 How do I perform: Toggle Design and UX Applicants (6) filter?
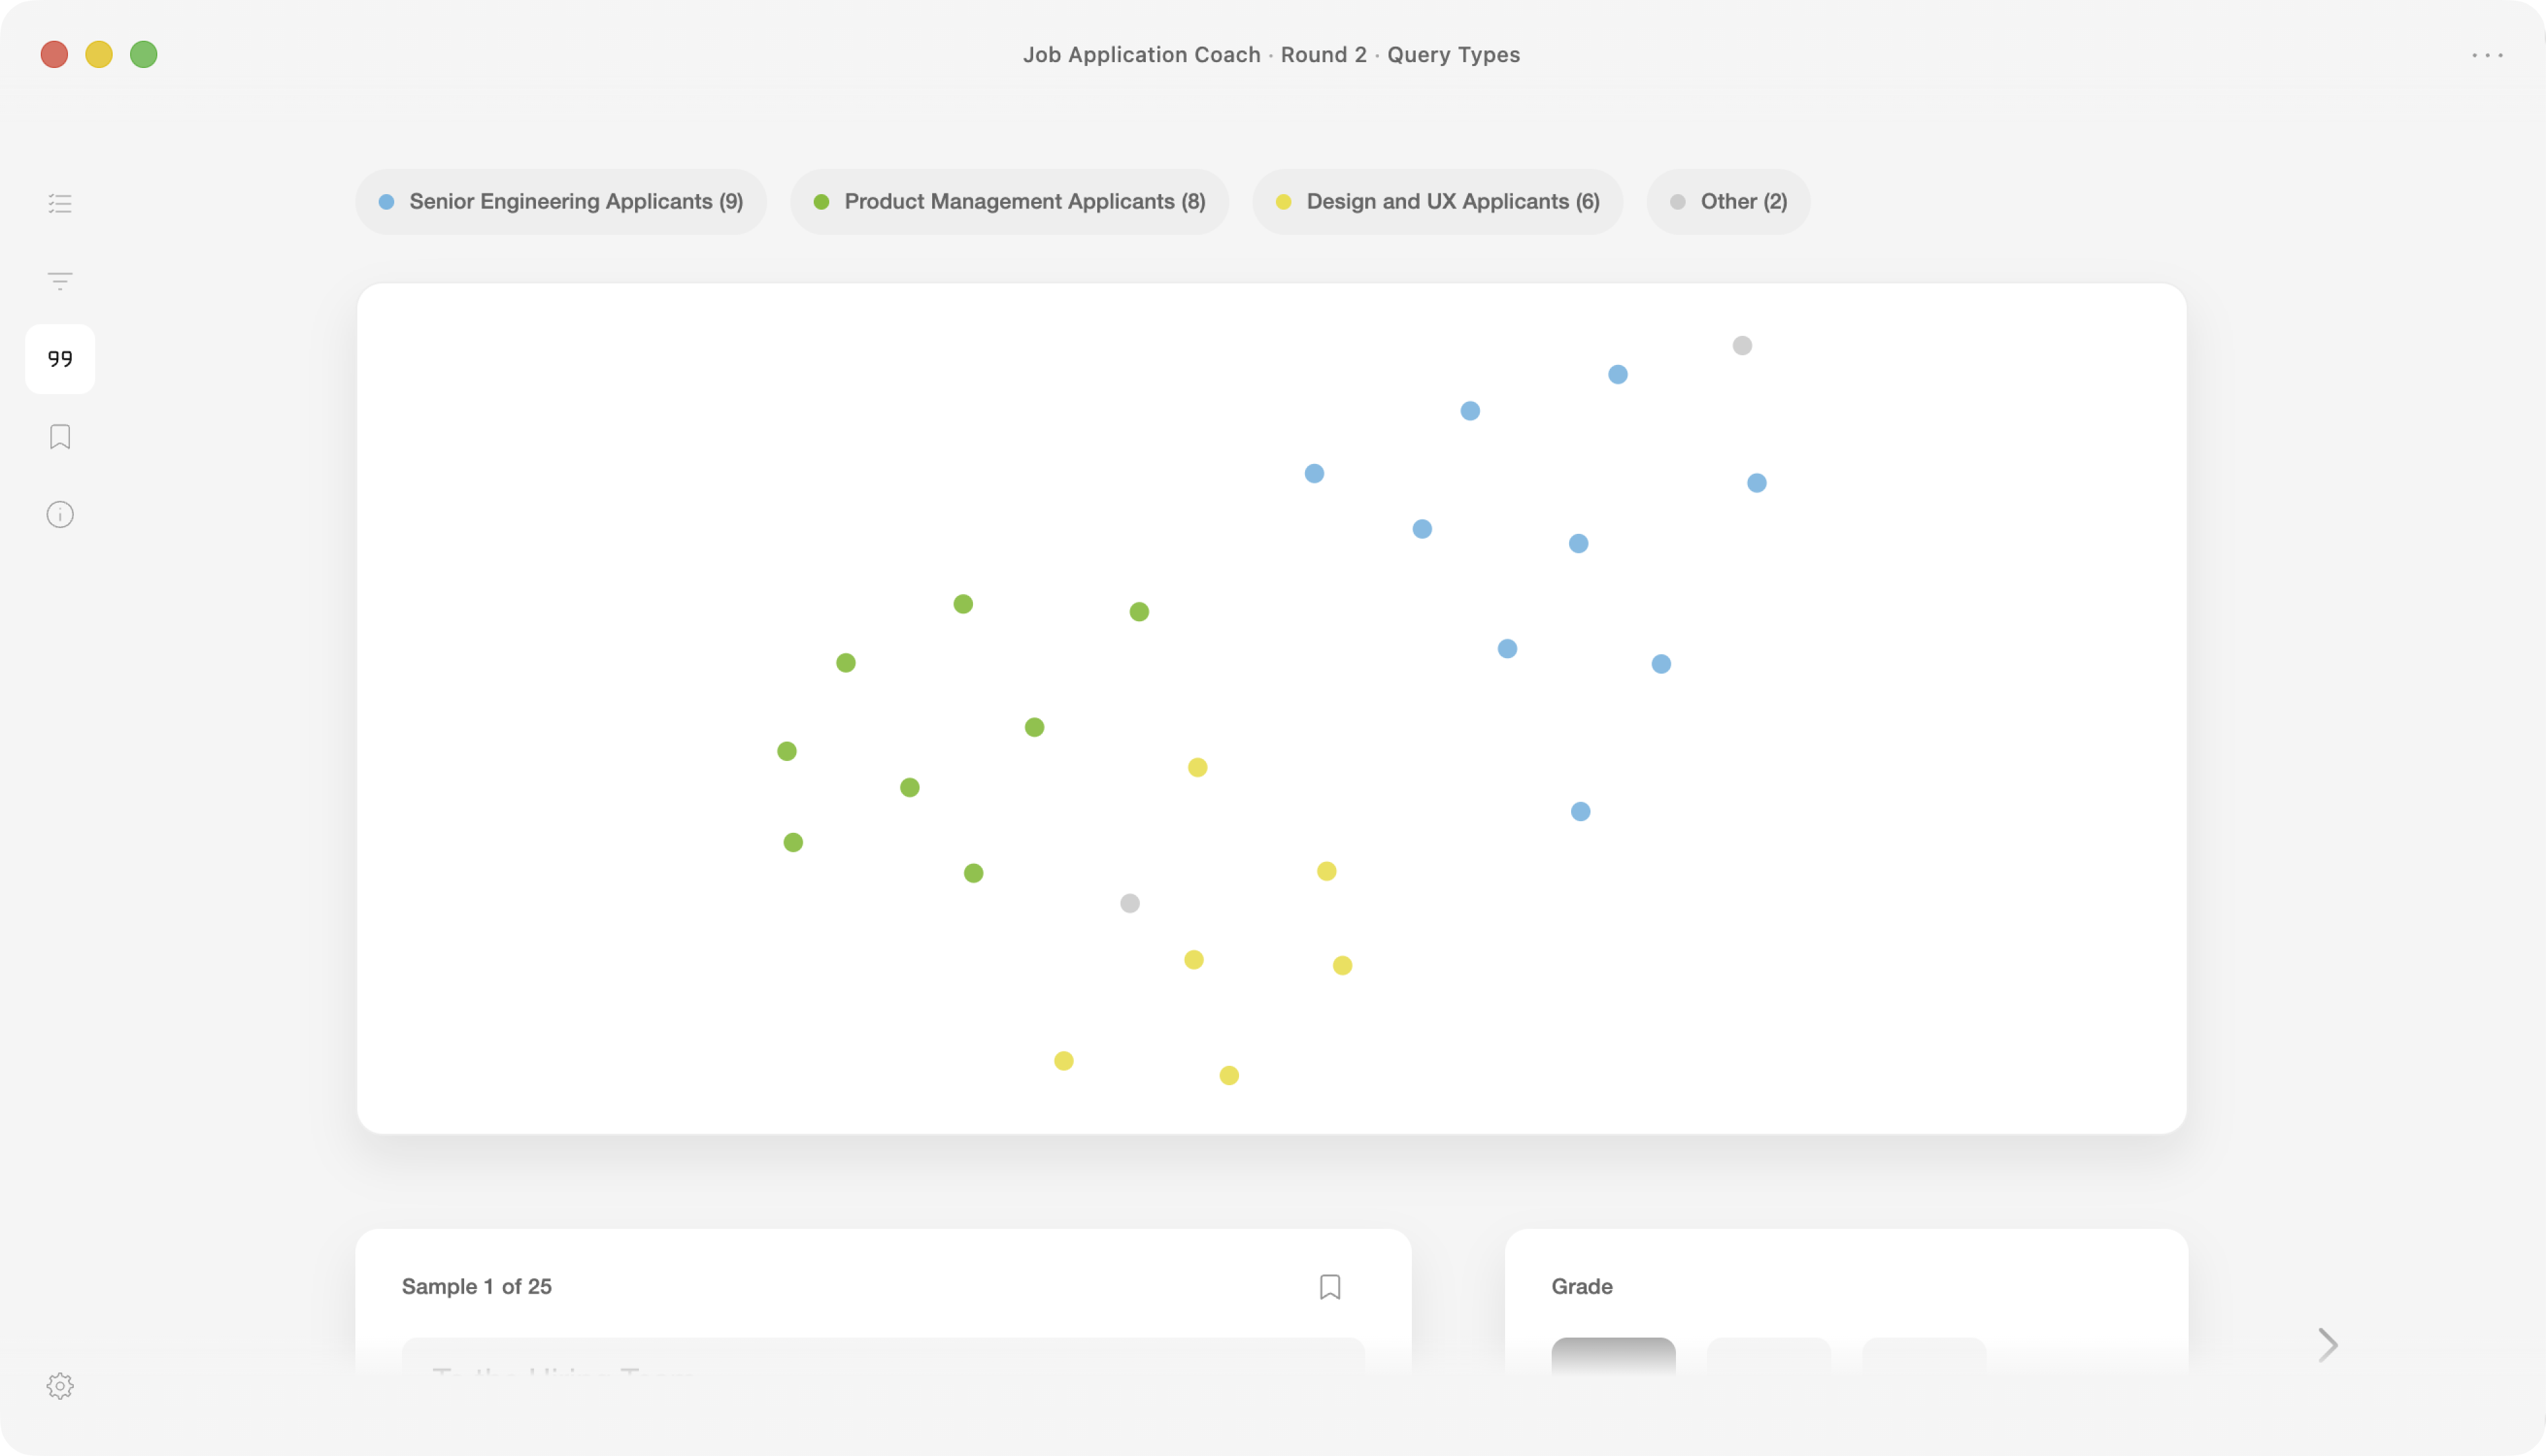point(1438,202)
